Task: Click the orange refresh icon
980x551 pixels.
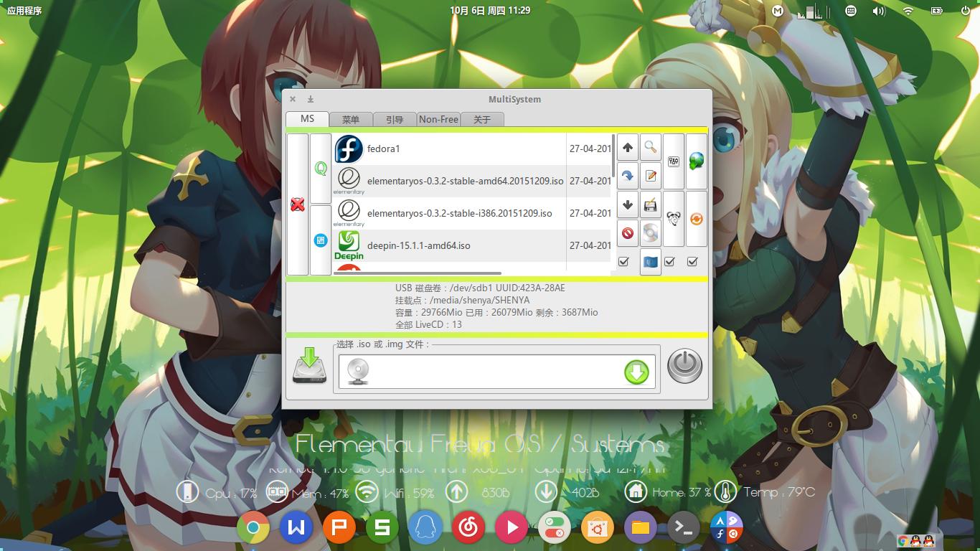Action: click(x=696, y=220)
